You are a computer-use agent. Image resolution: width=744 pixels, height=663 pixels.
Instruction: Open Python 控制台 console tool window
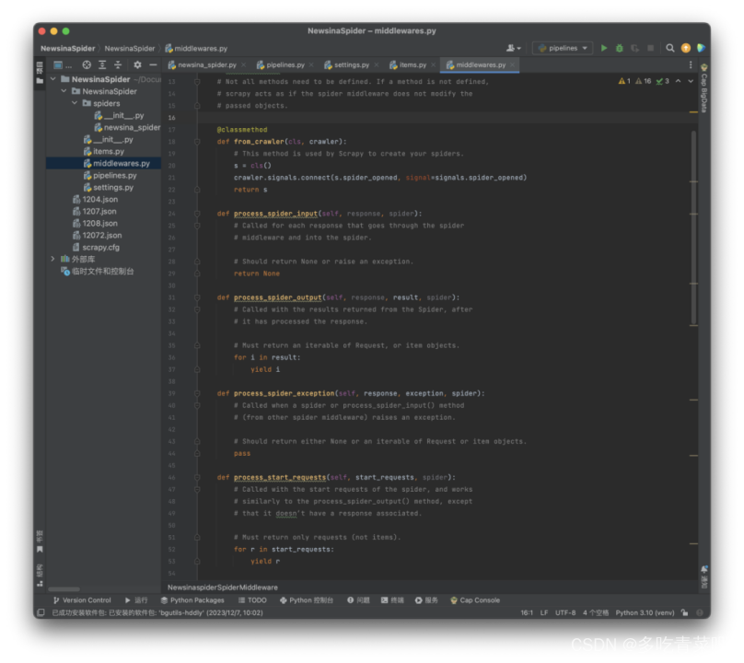(x=306, y=600)
